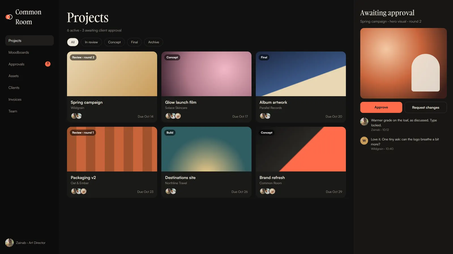Click member avatars on Destinations site card
The image size is (453, 254).
(x=171, y=191)
